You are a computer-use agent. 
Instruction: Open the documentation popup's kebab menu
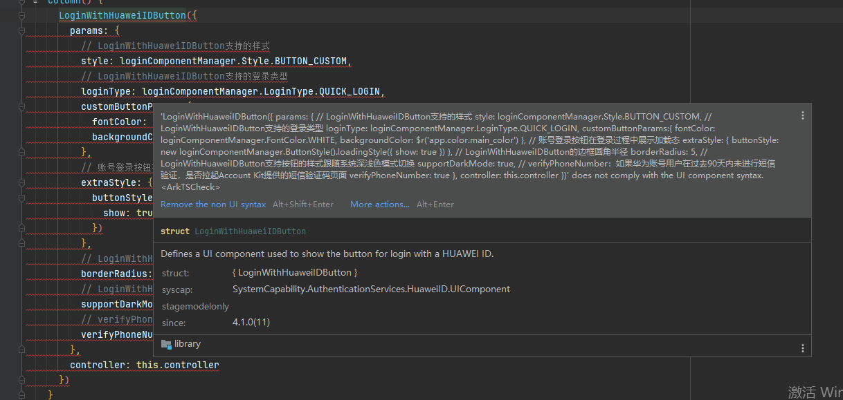pyautogui.click(x=802, y=347)
